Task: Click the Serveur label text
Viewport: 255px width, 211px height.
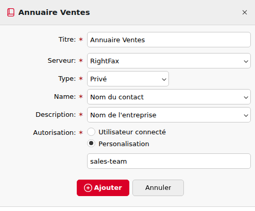Action: [62, 61]
